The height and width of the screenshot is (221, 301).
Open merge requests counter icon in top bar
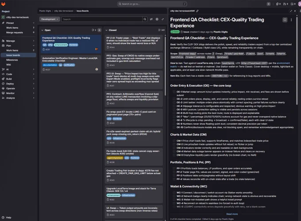(286, 4)
